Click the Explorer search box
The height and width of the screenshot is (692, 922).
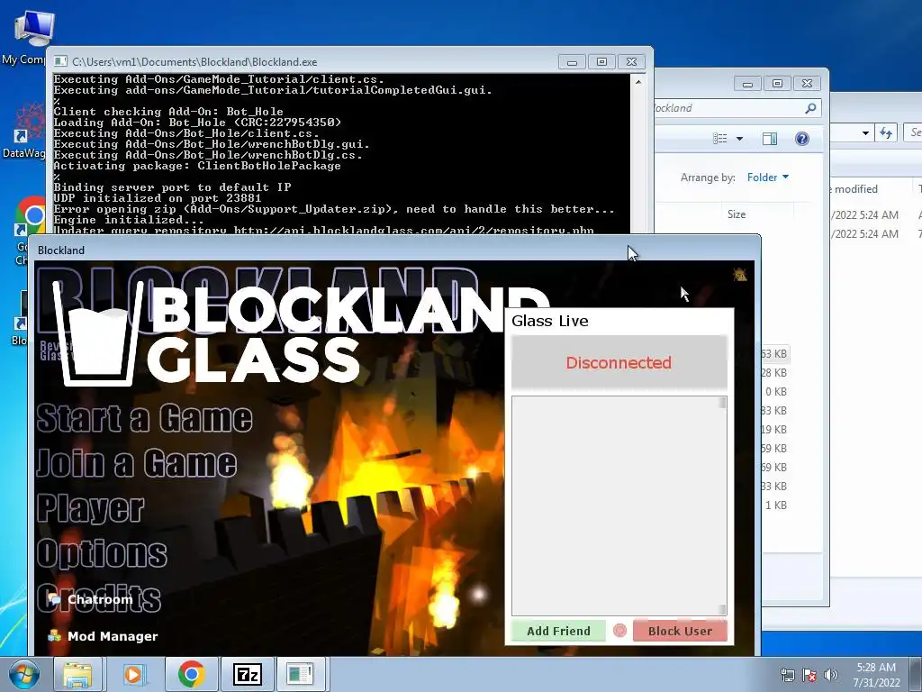coord(737,108)
